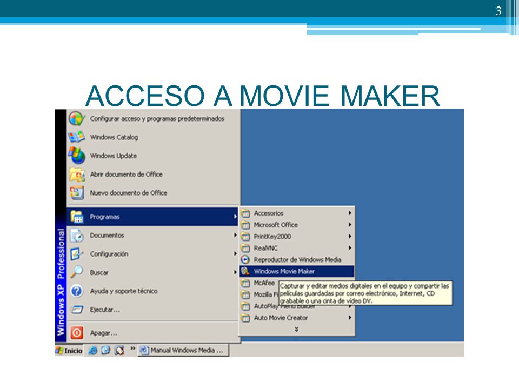
Task: Click the quick launch icon beside the » chevron
Action: click(119, 350)
